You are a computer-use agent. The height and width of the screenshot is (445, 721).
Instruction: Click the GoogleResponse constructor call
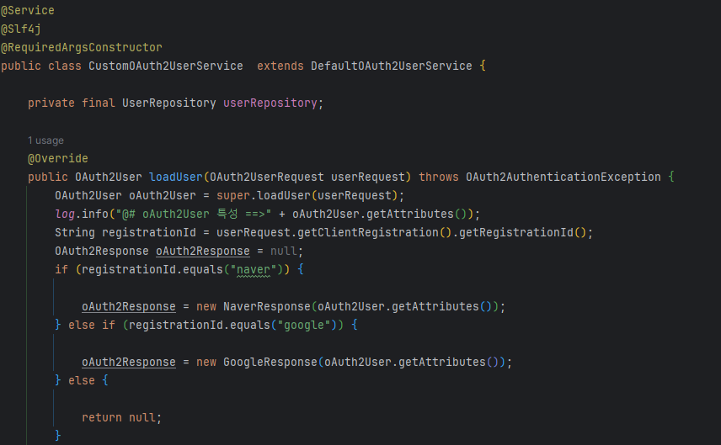point(270,363)
